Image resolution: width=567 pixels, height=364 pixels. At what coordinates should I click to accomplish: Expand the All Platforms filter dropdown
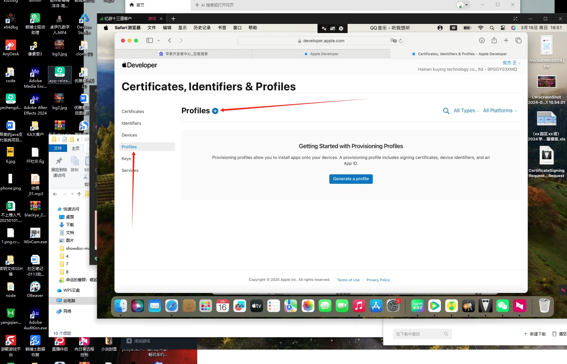pos(500,111)
